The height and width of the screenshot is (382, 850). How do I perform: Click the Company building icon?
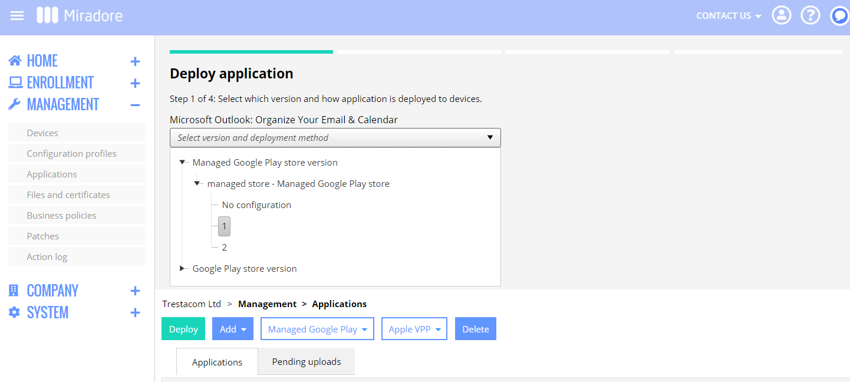tap(14, 291)
